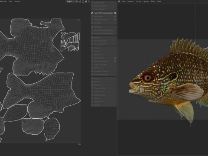Open the Options menu in 3D viewport
This screenshot has height=156, width=208.
(x=146, y=1)
